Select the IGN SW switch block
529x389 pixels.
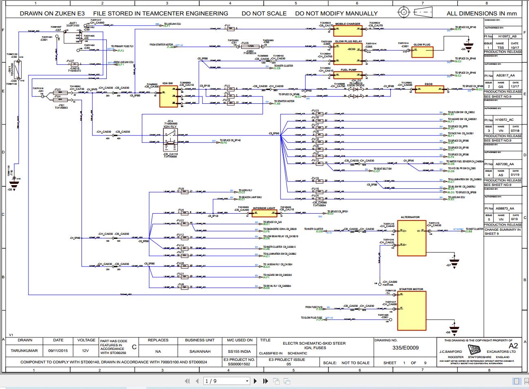click(x=168, y=96)
